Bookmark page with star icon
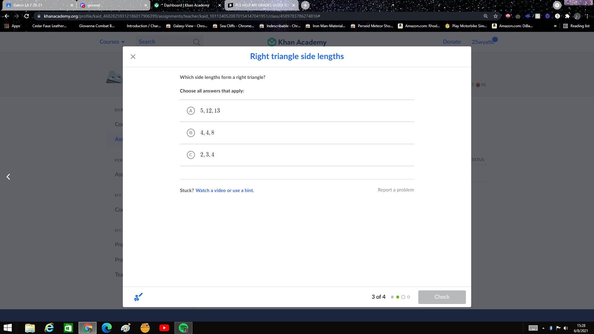The width and height of the screenshot is (594, 334). click(x=496, y=16)
